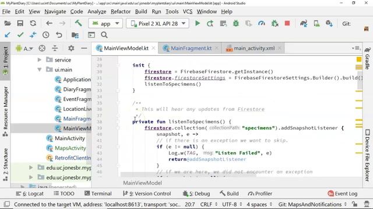
Task: Hide the Project panel with minus icon
Action: pyautogui.click(x=84, y=48)
